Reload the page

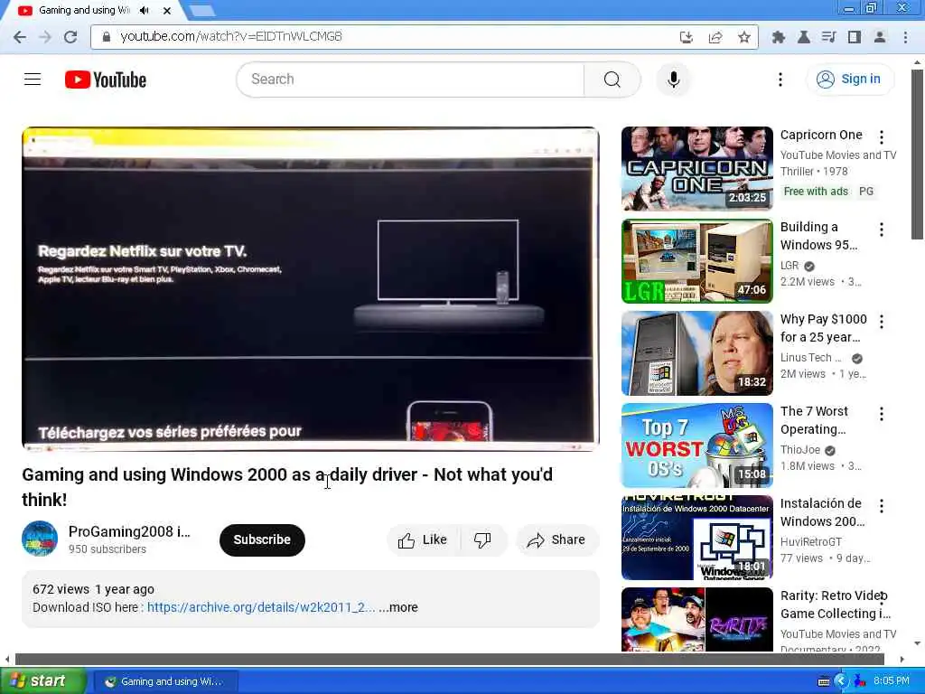click(x=70, y=36)
